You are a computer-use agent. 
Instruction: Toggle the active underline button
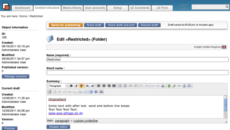point(81,86)
